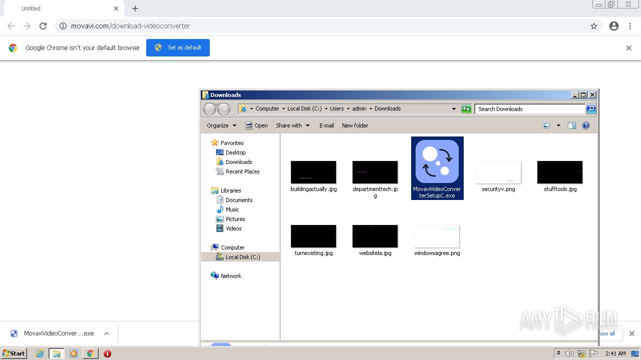Viewport: 641px width, 360px height.
Task: Click E-mail in the Explorer toolbar
Action: click(x=327, y=125)
